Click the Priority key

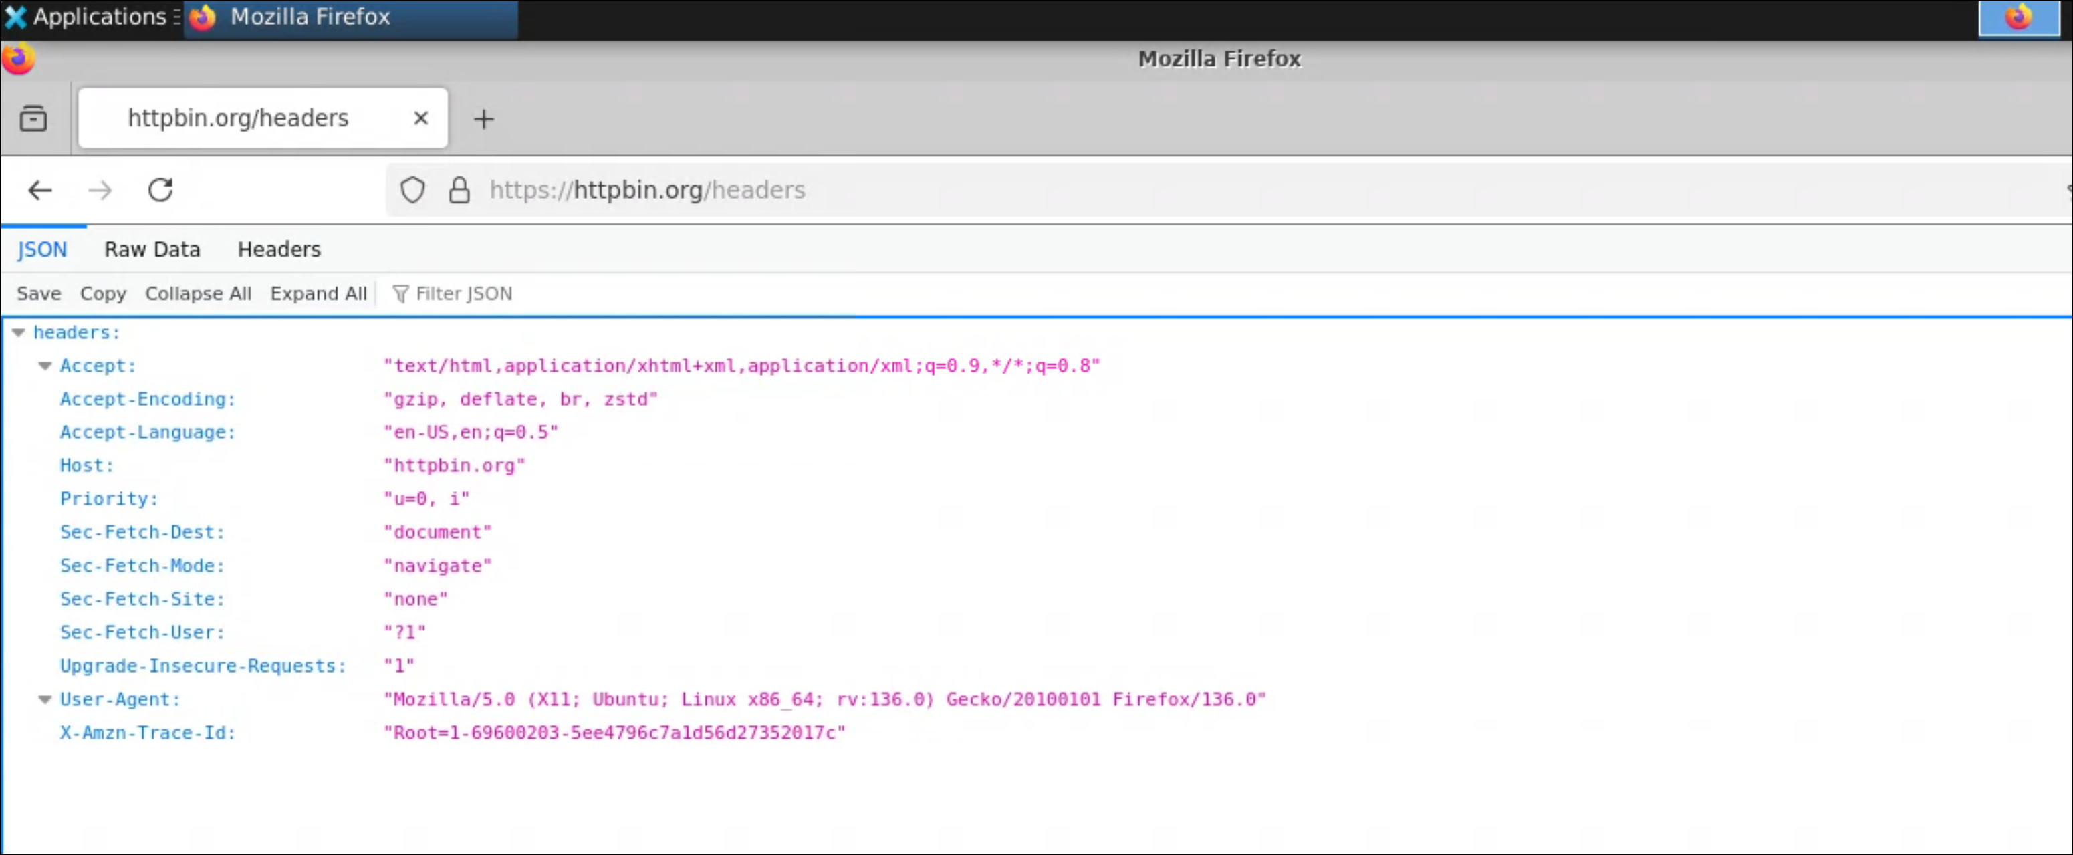pyautogui.click(x=109, y=499)
